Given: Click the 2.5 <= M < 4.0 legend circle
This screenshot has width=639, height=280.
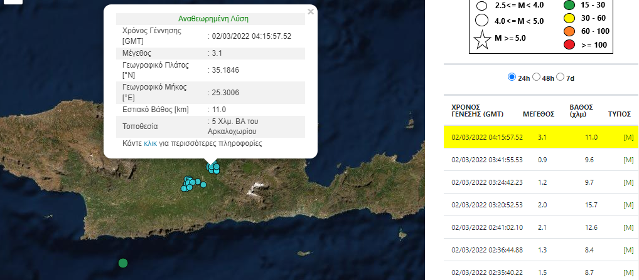Looking at the screenshot, I should coord(482,6).
